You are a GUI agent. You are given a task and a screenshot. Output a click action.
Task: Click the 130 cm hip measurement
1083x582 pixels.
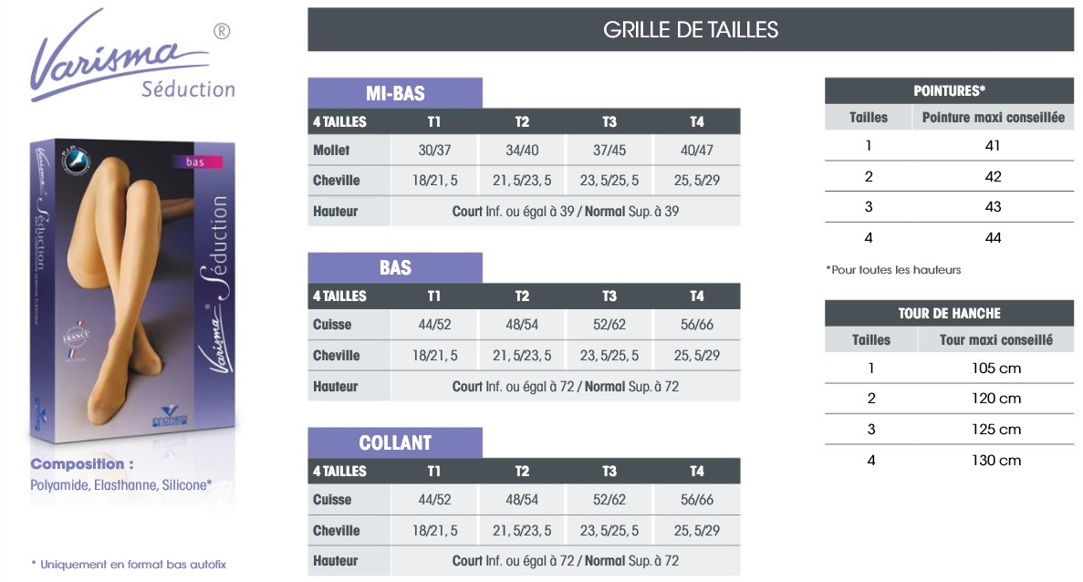(996, 460)
